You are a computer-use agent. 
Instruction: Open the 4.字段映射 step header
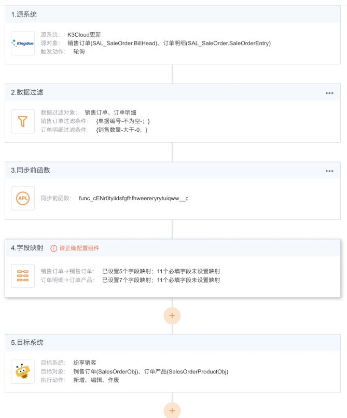(27, 248)
